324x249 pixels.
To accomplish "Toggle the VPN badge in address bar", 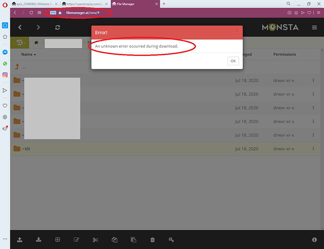I will (53, 12).
